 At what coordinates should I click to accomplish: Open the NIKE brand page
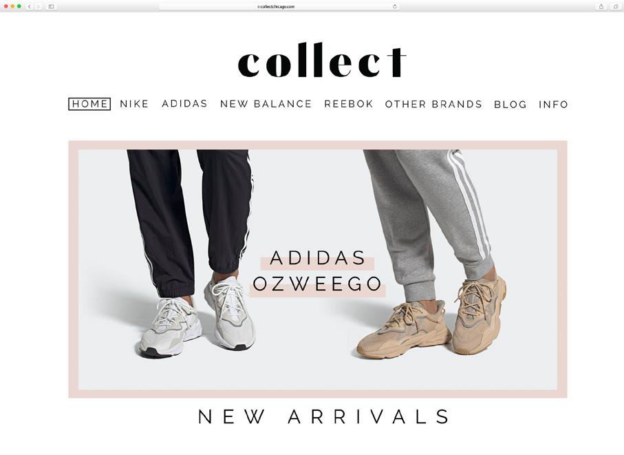click(x=134, y=104)
